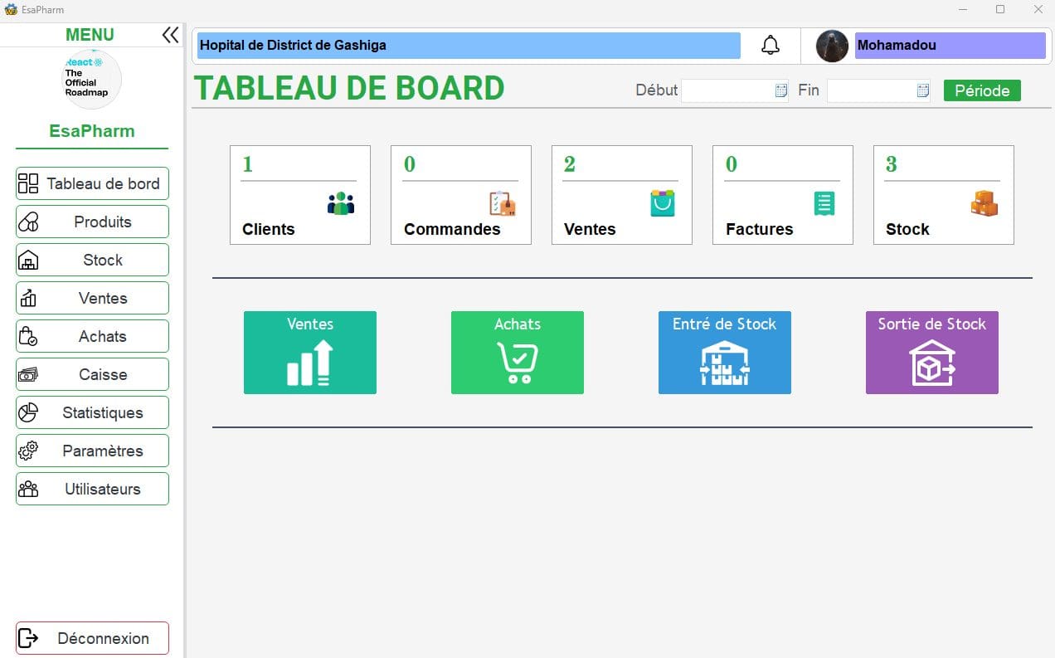This screenshot has width=1055, height=658.
Task: Click the Commandes clipboard icon
Action: (x=503, y=203)
